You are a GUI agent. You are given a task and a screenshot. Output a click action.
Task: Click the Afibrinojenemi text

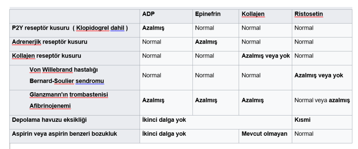(50, 106)
